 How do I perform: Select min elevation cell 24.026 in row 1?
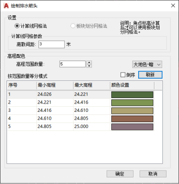coord(55,94)
